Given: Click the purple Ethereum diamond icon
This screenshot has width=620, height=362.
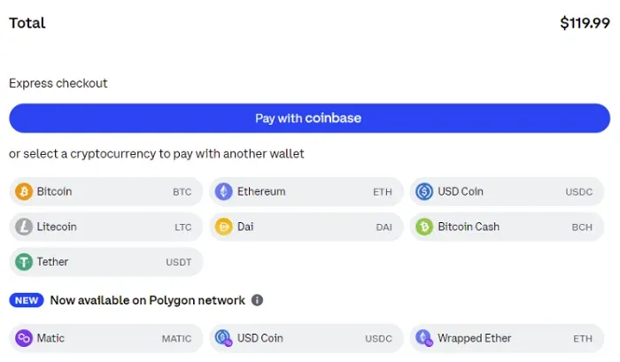Looking at the screenshot, I should (224, 192).
